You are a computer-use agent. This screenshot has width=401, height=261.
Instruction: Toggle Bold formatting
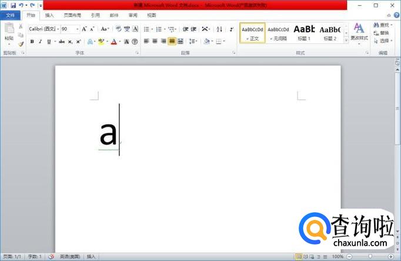pyautogui.click(x=32, y=41)
